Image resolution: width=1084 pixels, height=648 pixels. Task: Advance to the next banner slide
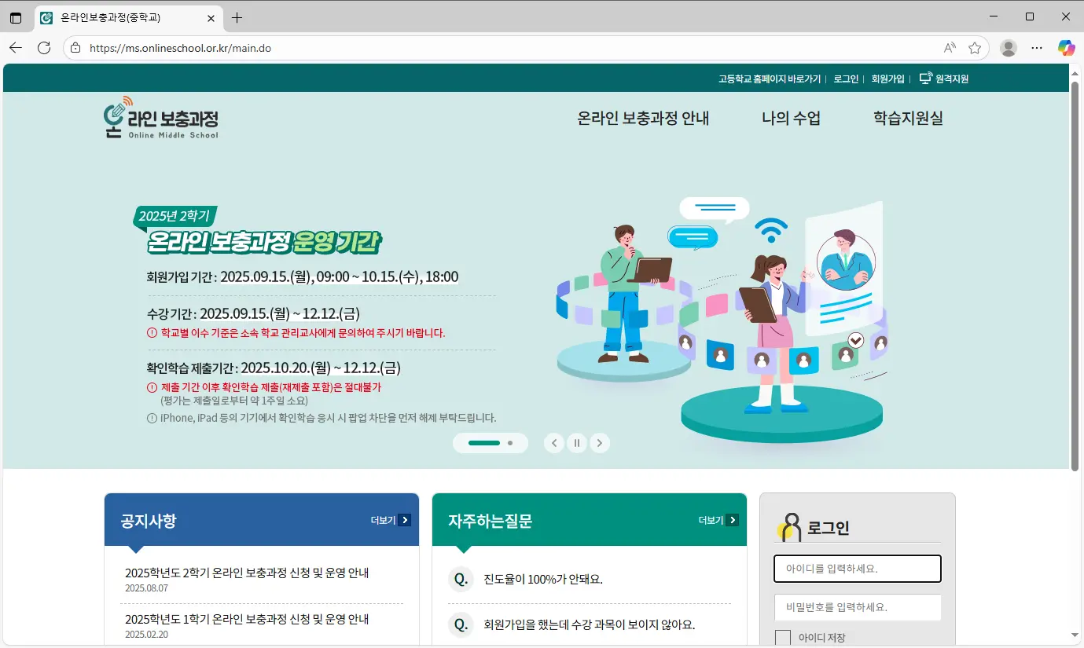tap(600, 443)
